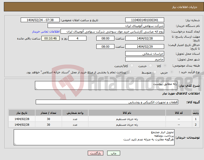Image resolution: width=204 pixels, height=160 pixels.
Task: Select the خدمت radio button
Action: tap(150, 66)
